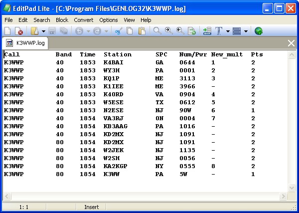Click the green globe icon
The height and width of the screenshot is (213, 299).
[259, 31]
